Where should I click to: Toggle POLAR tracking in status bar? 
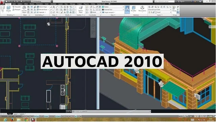tap(42, 116)
